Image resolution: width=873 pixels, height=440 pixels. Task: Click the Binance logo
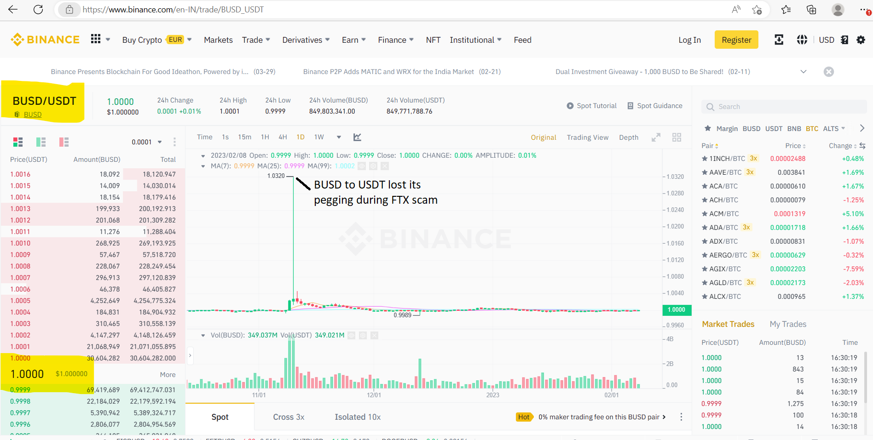45,40
